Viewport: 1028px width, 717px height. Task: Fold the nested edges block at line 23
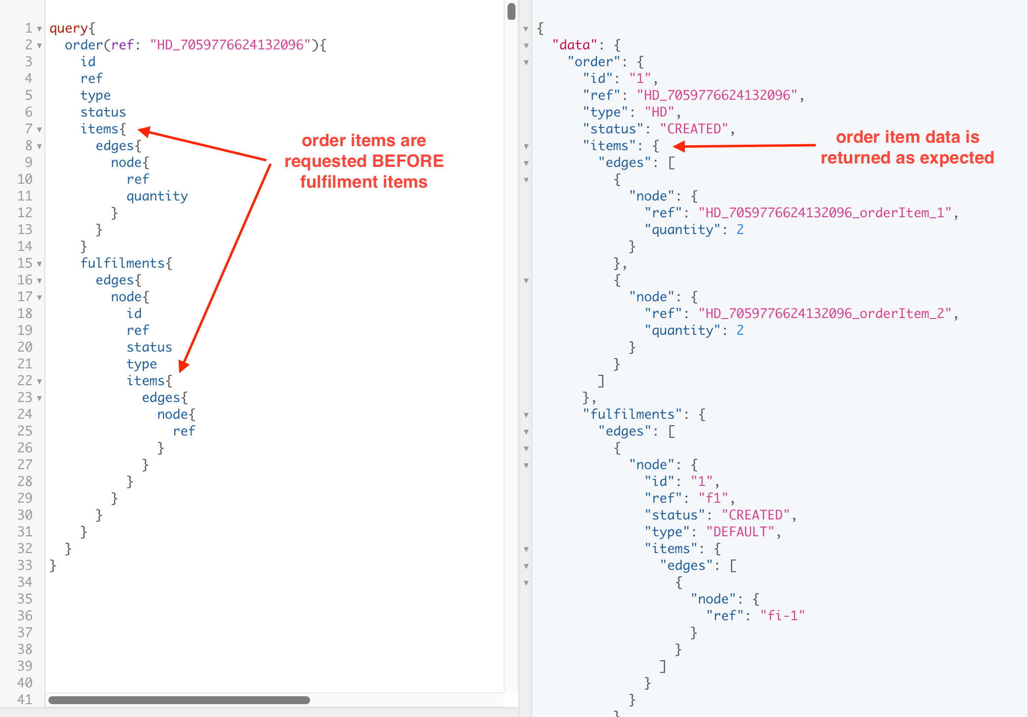tap(39, 398)
